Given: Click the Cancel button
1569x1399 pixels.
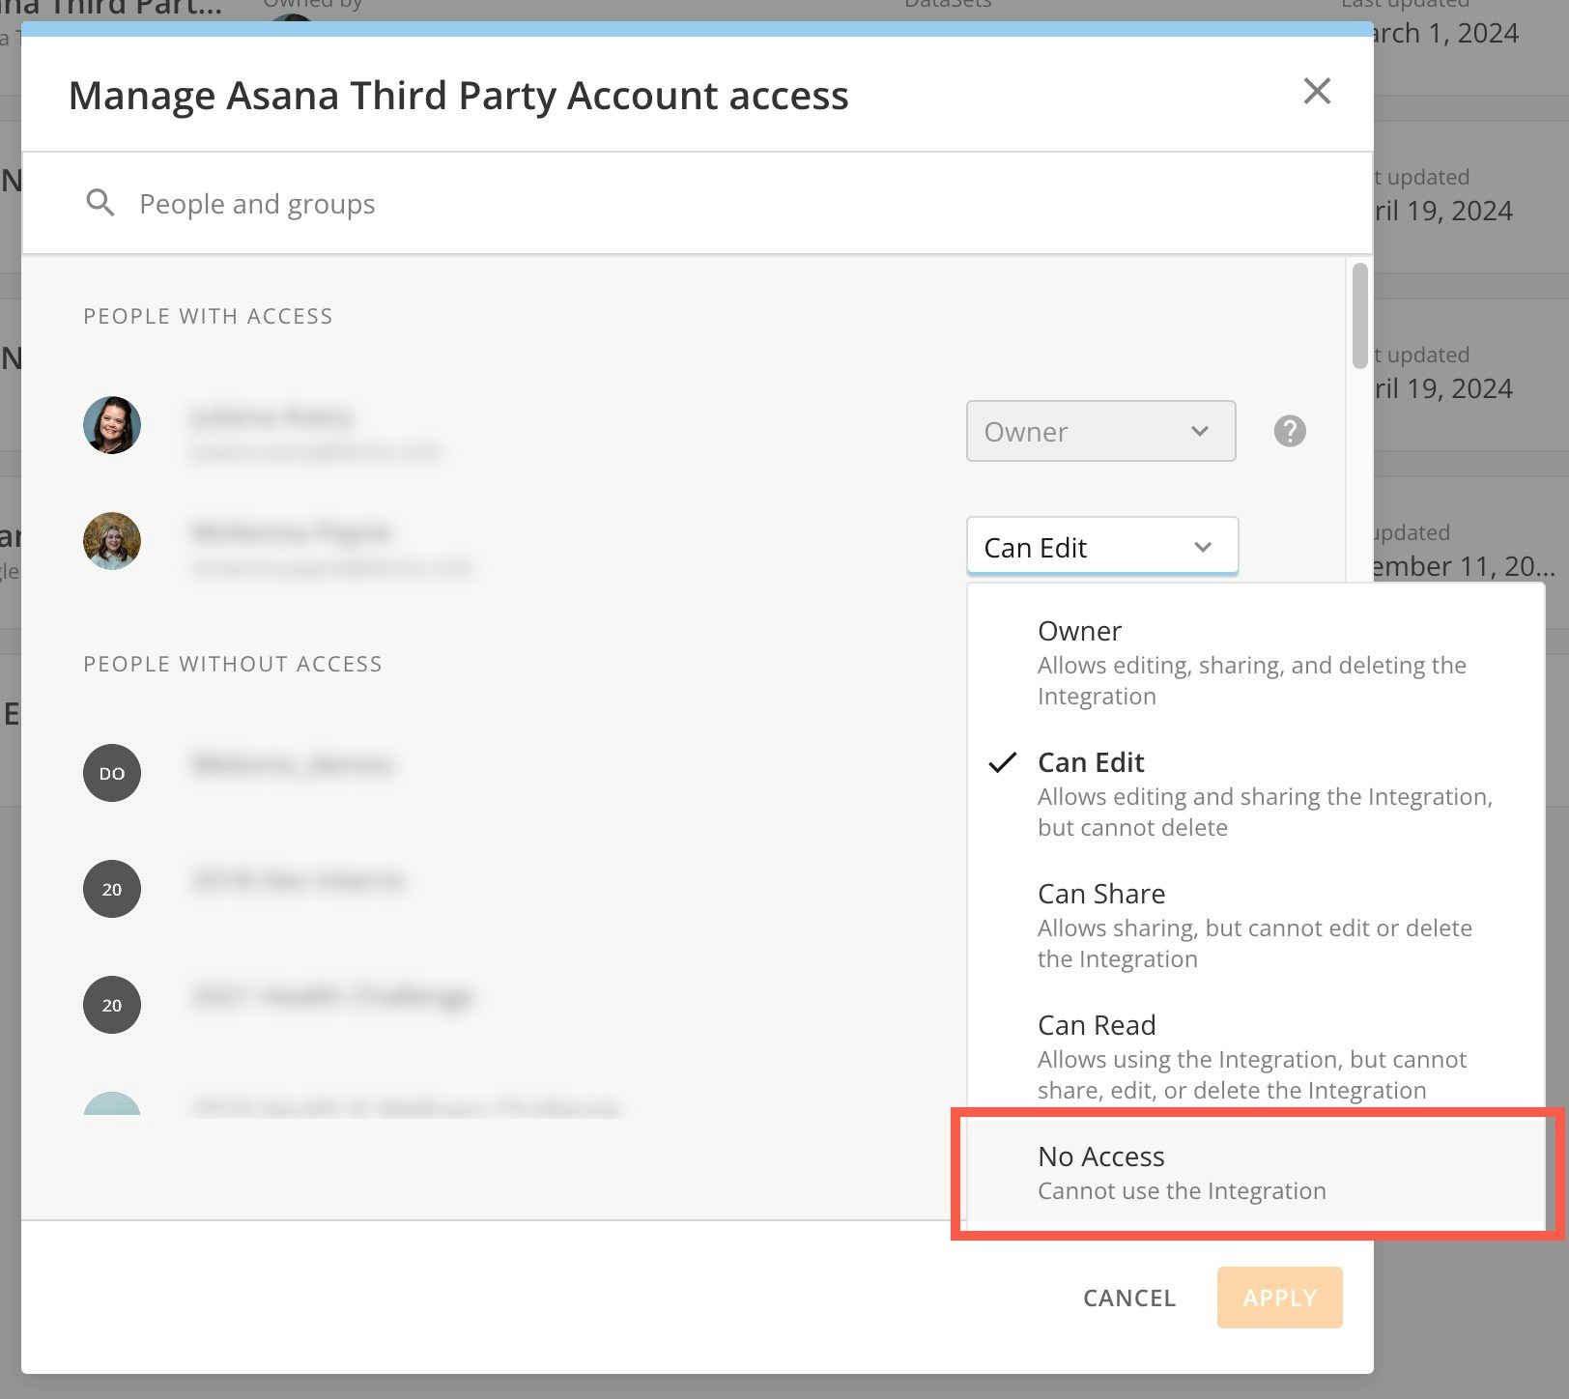Looking at the screenshot, I should tap(1129, 1298).
